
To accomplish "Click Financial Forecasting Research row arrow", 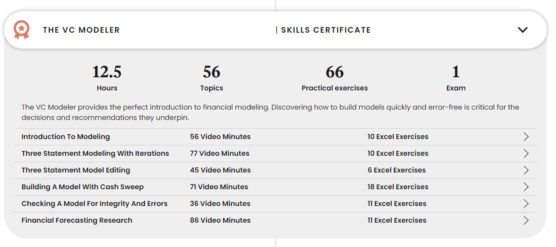I will tap(526, 220).
